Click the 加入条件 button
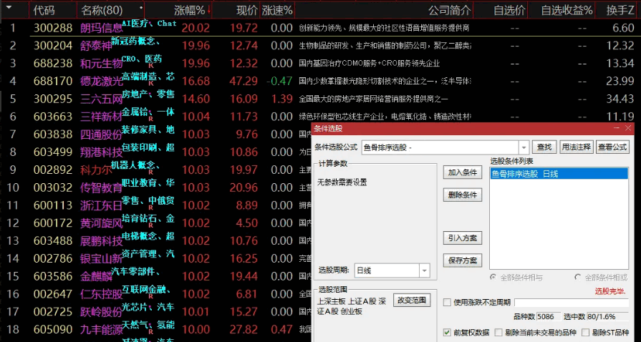Viewport: 641px width, 342px height. (x=463, y=172)
